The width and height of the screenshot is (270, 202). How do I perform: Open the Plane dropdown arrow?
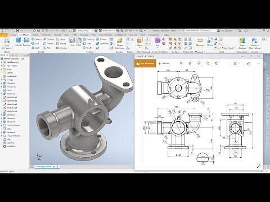click(x=139, y=47)
